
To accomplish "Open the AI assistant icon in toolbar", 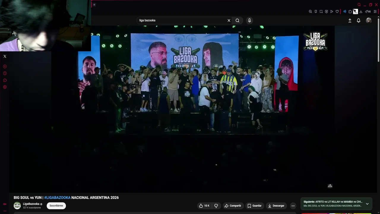I will point(368,12).
